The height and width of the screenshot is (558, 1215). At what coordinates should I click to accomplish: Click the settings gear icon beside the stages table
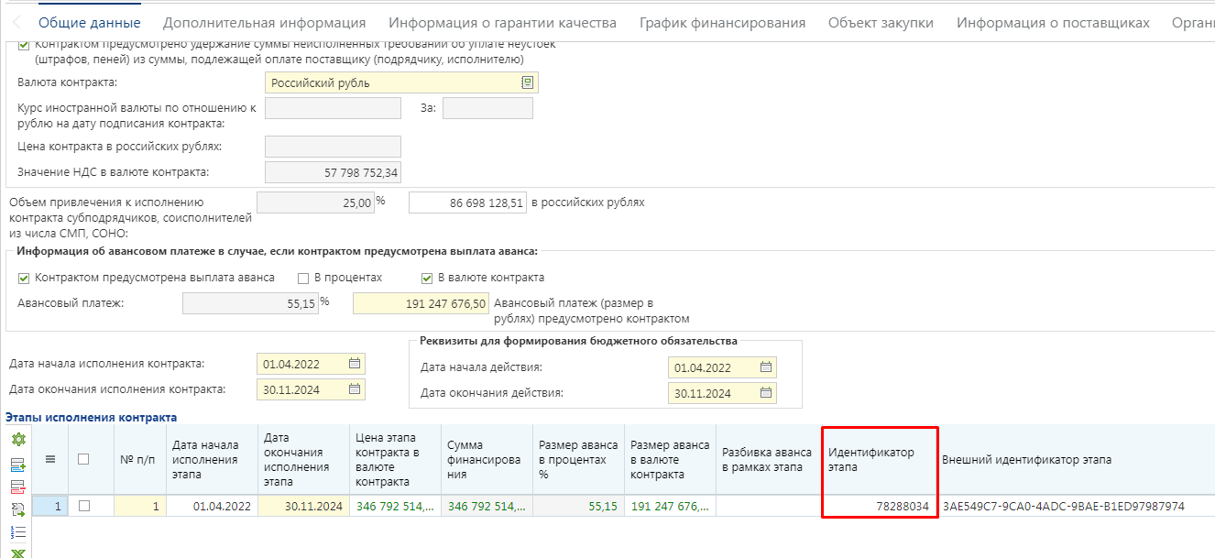point(17,441)
